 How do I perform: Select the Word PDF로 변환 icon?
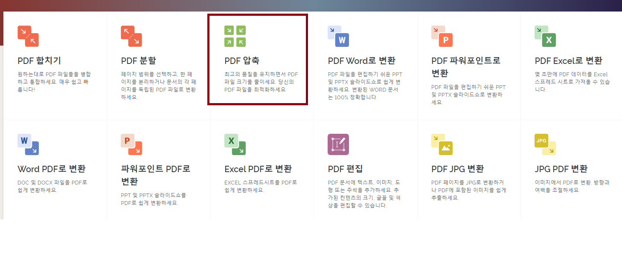[x=28, y=144]
